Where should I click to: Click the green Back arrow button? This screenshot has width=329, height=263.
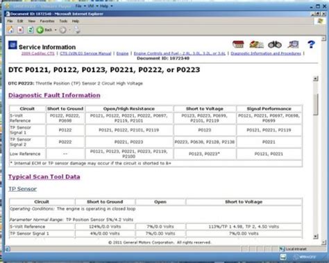pos(40,30)
